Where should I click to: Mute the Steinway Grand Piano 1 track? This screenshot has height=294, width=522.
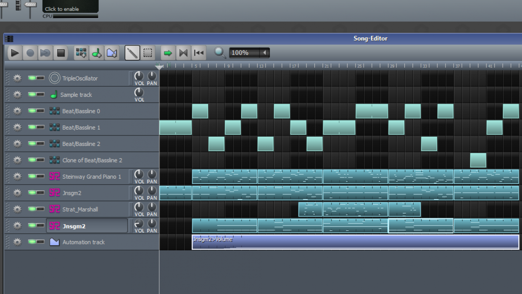[32, 177]
